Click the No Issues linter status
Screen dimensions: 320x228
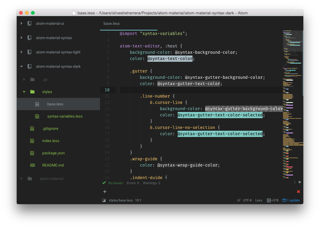pyautogui.click(x=116, y=183)
